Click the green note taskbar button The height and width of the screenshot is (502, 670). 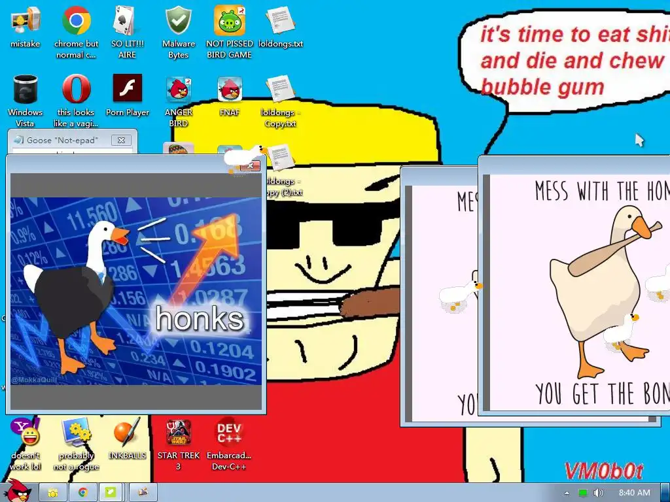(x=111, y=493)
